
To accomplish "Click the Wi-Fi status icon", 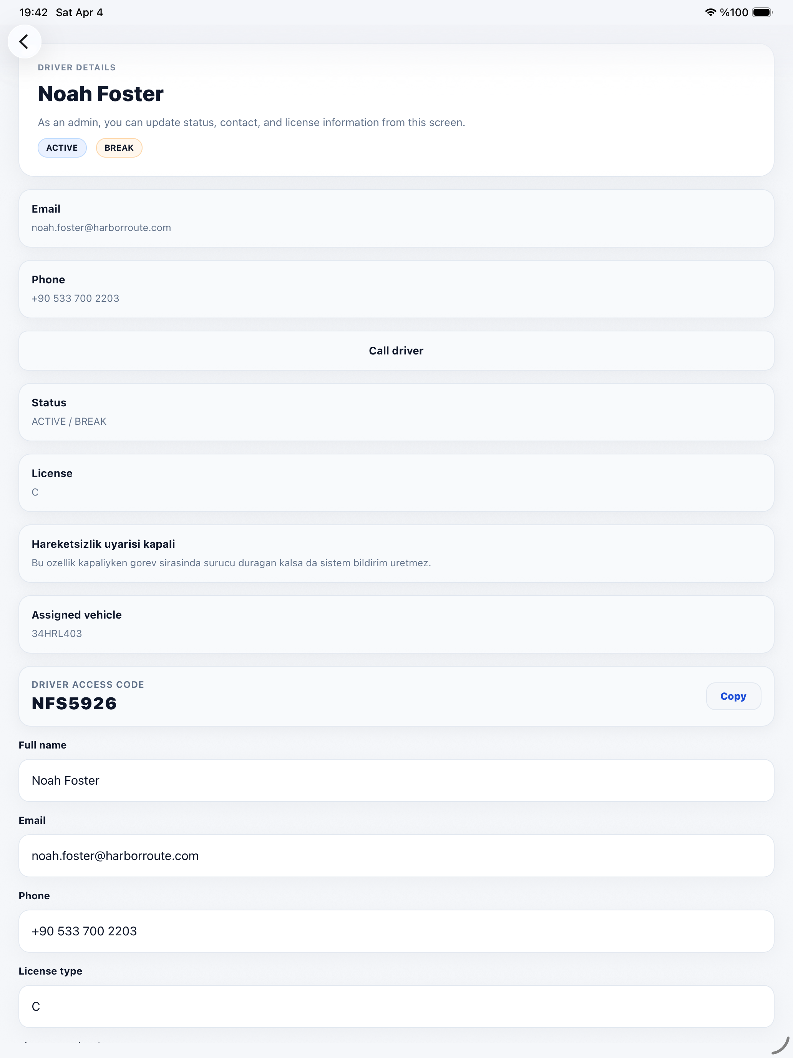I will coord(710,12).
